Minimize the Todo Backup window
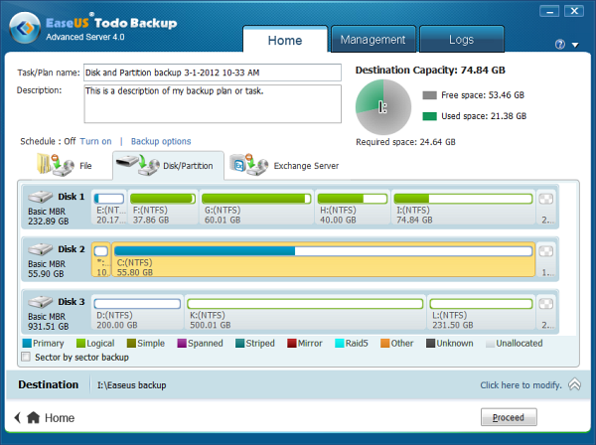Image resolution: width=596 pixels, height=445 pixels. 549,11
